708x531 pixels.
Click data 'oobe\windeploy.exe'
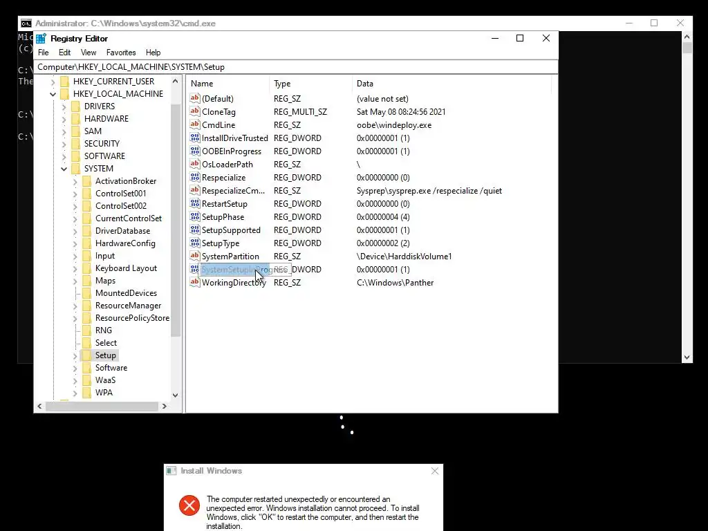click(x=394, y=125)
